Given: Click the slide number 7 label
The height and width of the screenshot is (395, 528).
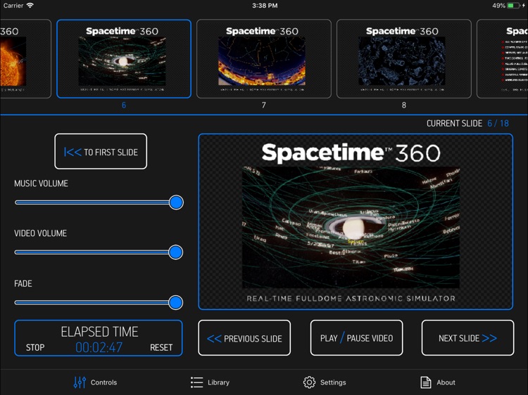Looking at the screenshot, I should (264, 105).
